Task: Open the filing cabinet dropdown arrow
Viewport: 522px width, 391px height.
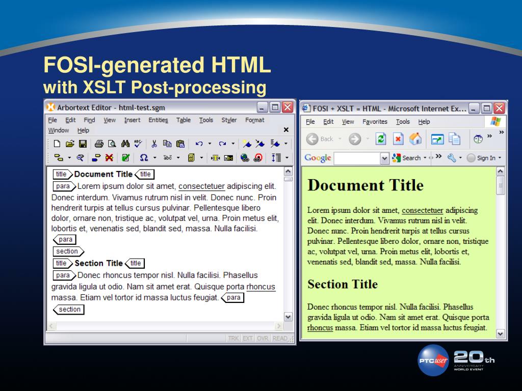Action: click(201, 158)
